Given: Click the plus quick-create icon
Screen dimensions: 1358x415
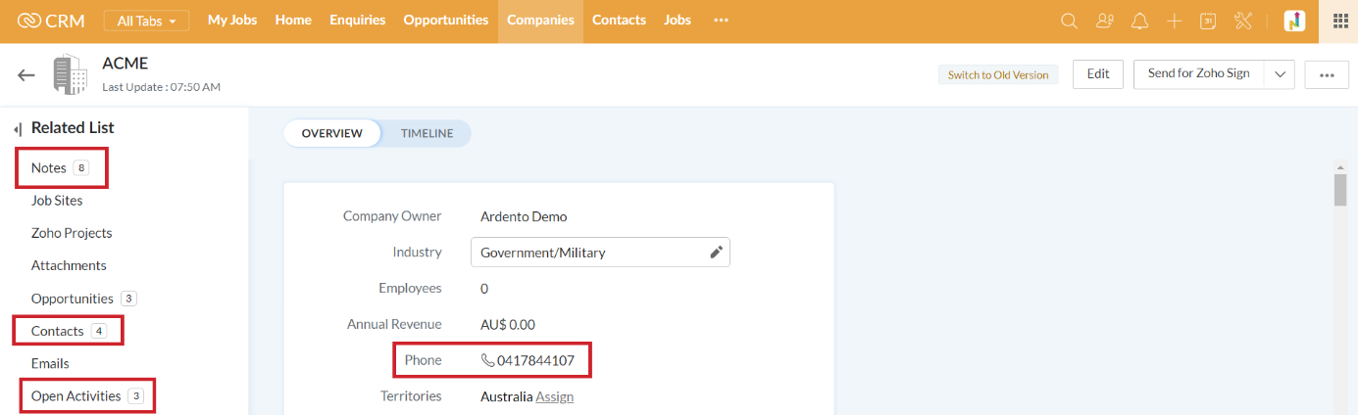Looking at the screenshot, I should 1175,21.
